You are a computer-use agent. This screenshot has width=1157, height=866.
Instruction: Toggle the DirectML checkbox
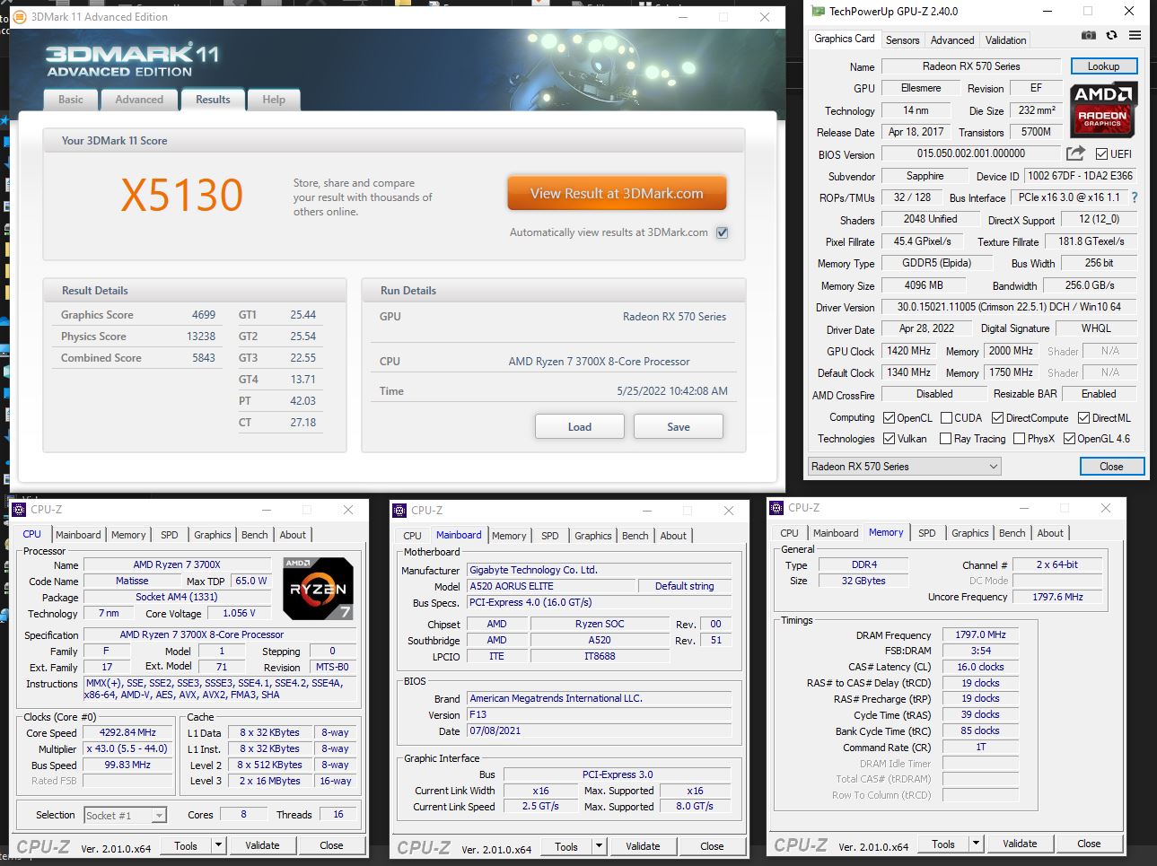coord(1083,418)
